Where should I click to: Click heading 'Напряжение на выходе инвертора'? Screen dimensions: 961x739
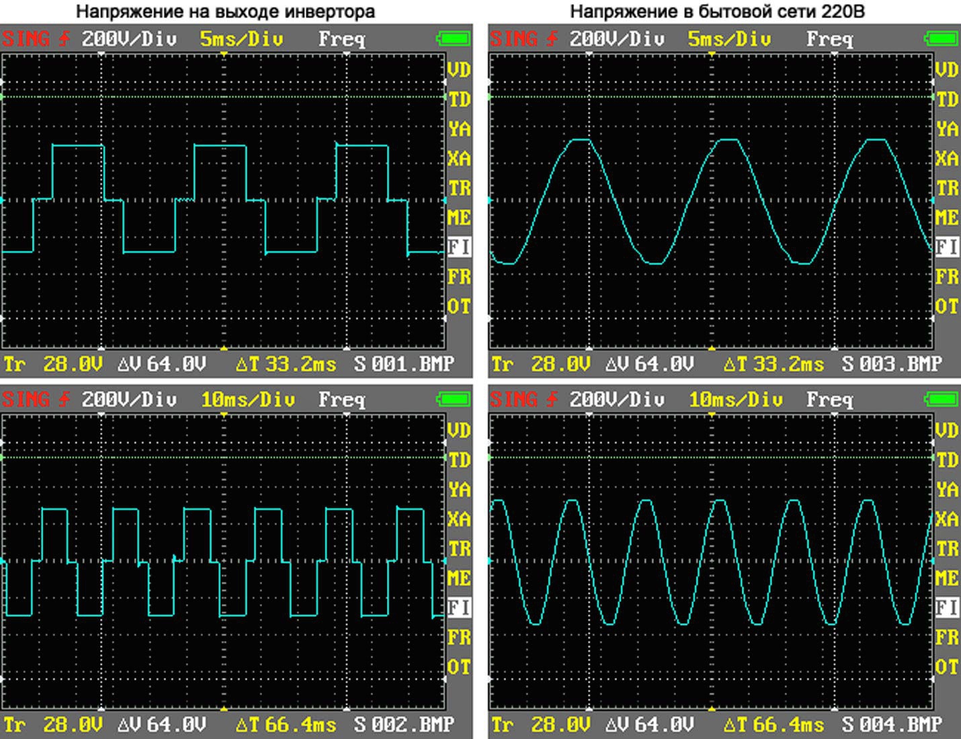point(226,11)
